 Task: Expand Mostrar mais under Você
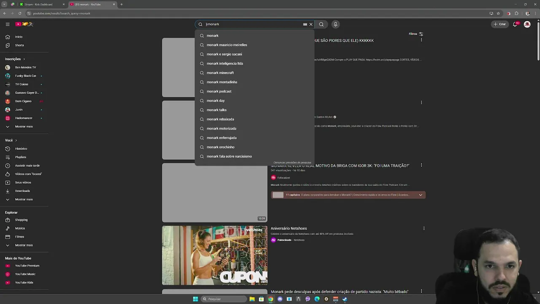tap(24, 199)
